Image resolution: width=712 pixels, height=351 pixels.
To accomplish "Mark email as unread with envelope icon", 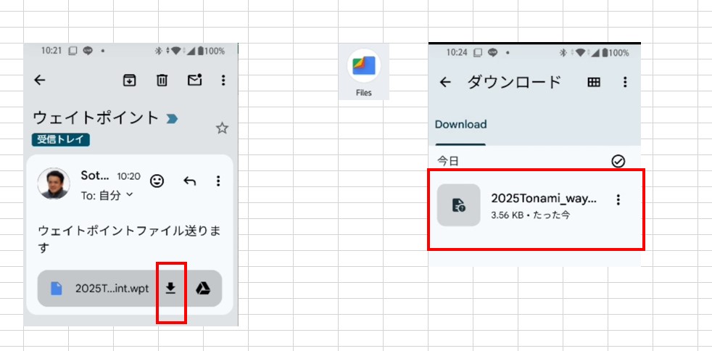I will [x=194, y=80].
